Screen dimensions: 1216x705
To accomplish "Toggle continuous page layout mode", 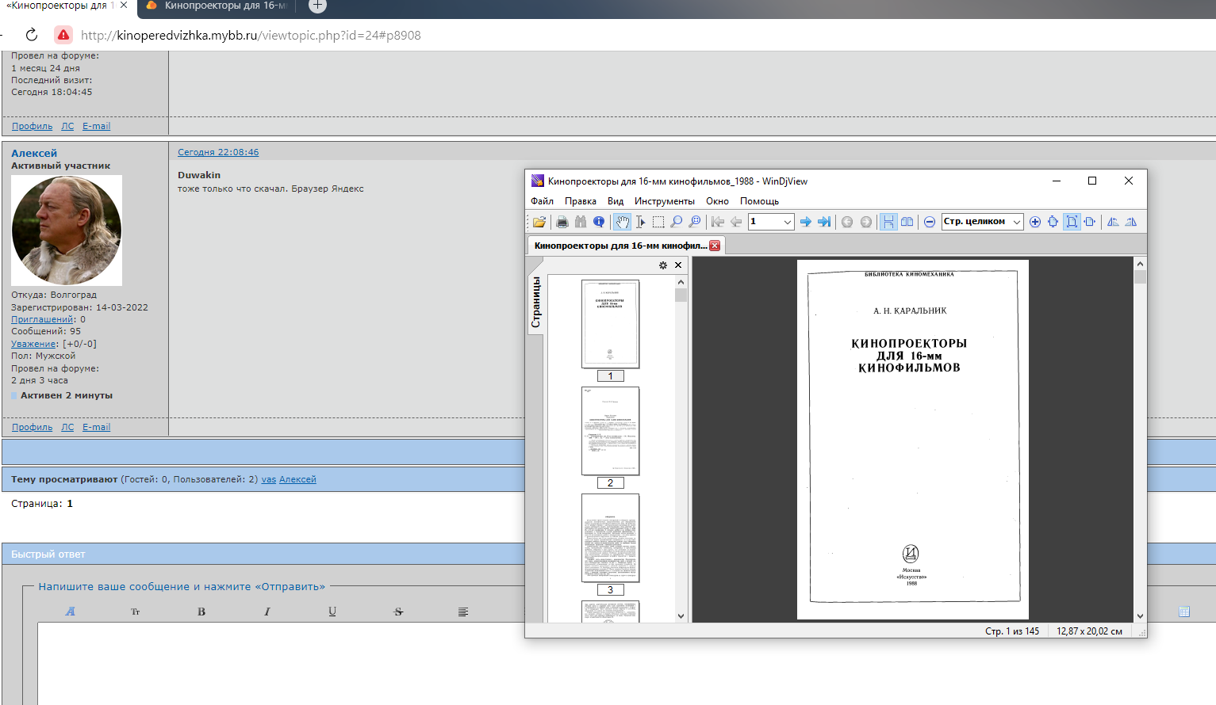I will point(888,222).
